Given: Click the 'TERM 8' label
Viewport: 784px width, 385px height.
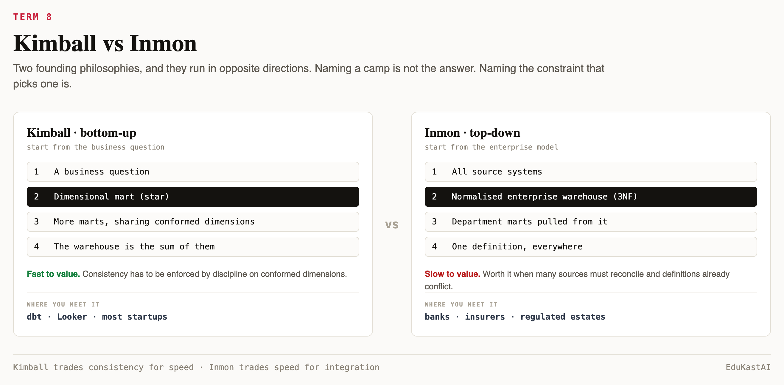Looking at the screenshot, I should [32, 17].
